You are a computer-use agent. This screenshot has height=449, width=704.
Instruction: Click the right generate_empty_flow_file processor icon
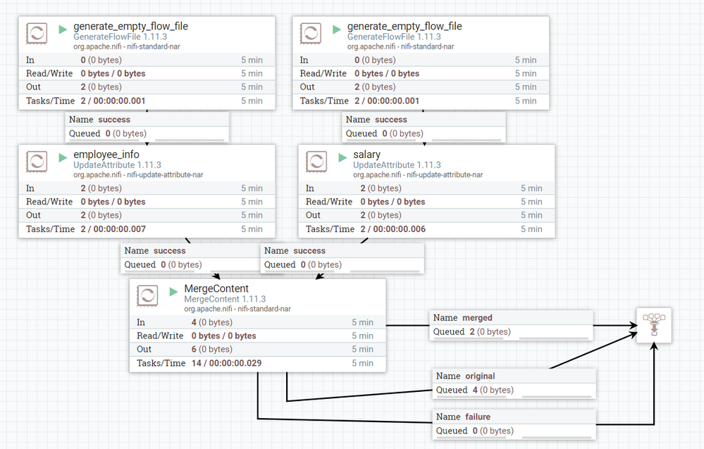[310, 33]
